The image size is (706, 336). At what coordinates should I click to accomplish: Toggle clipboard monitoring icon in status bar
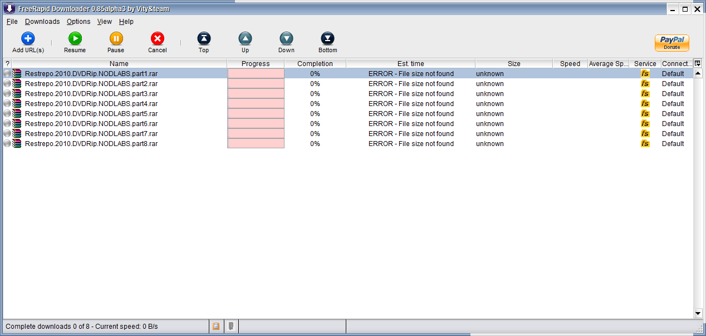coord(216,327)
